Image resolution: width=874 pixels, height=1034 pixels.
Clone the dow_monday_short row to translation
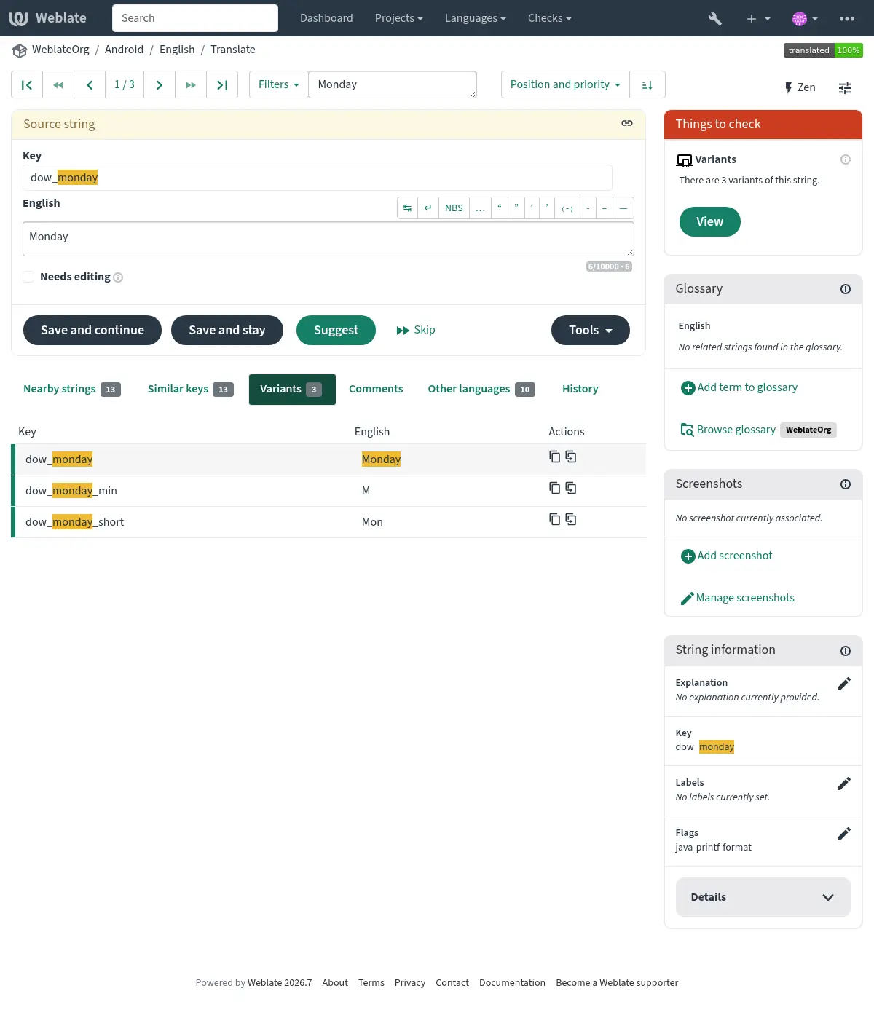click(x=571, y=519)
